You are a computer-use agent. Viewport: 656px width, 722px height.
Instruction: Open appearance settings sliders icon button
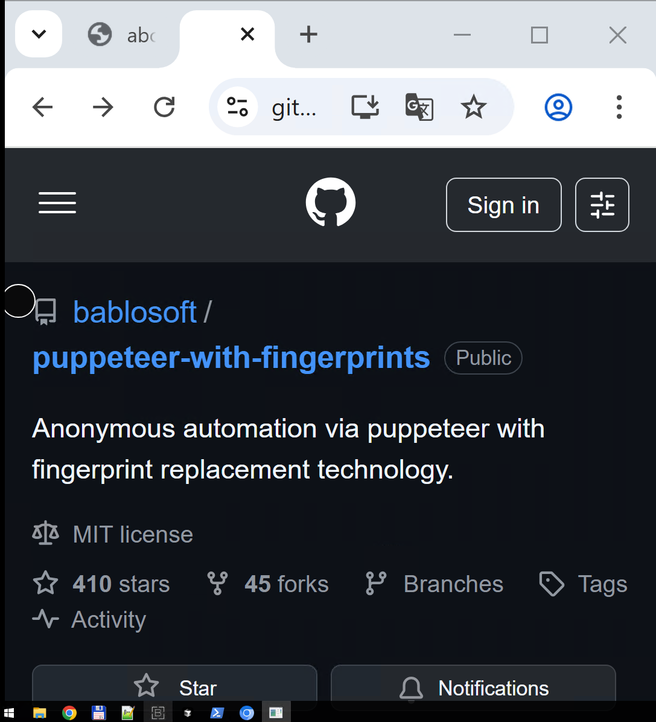(x=602, y=205)
